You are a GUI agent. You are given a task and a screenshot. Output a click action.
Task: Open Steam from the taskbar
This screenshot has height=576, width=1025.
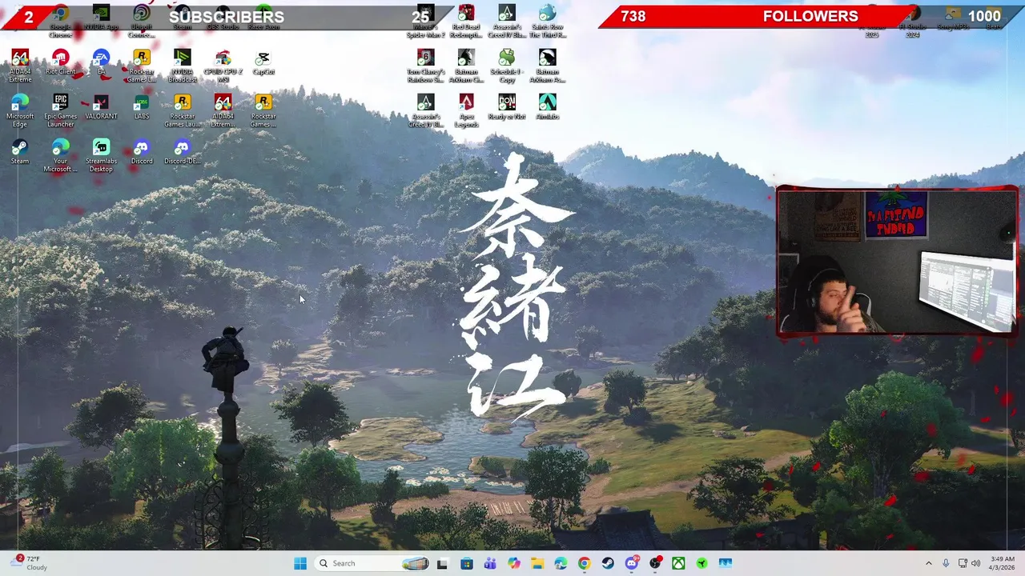[x=608, y=563]
